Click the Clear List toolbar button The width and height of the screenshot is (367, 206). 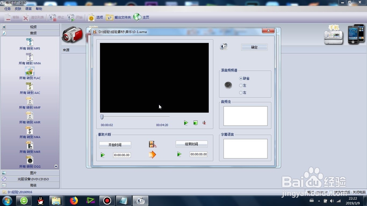(33, 17)
